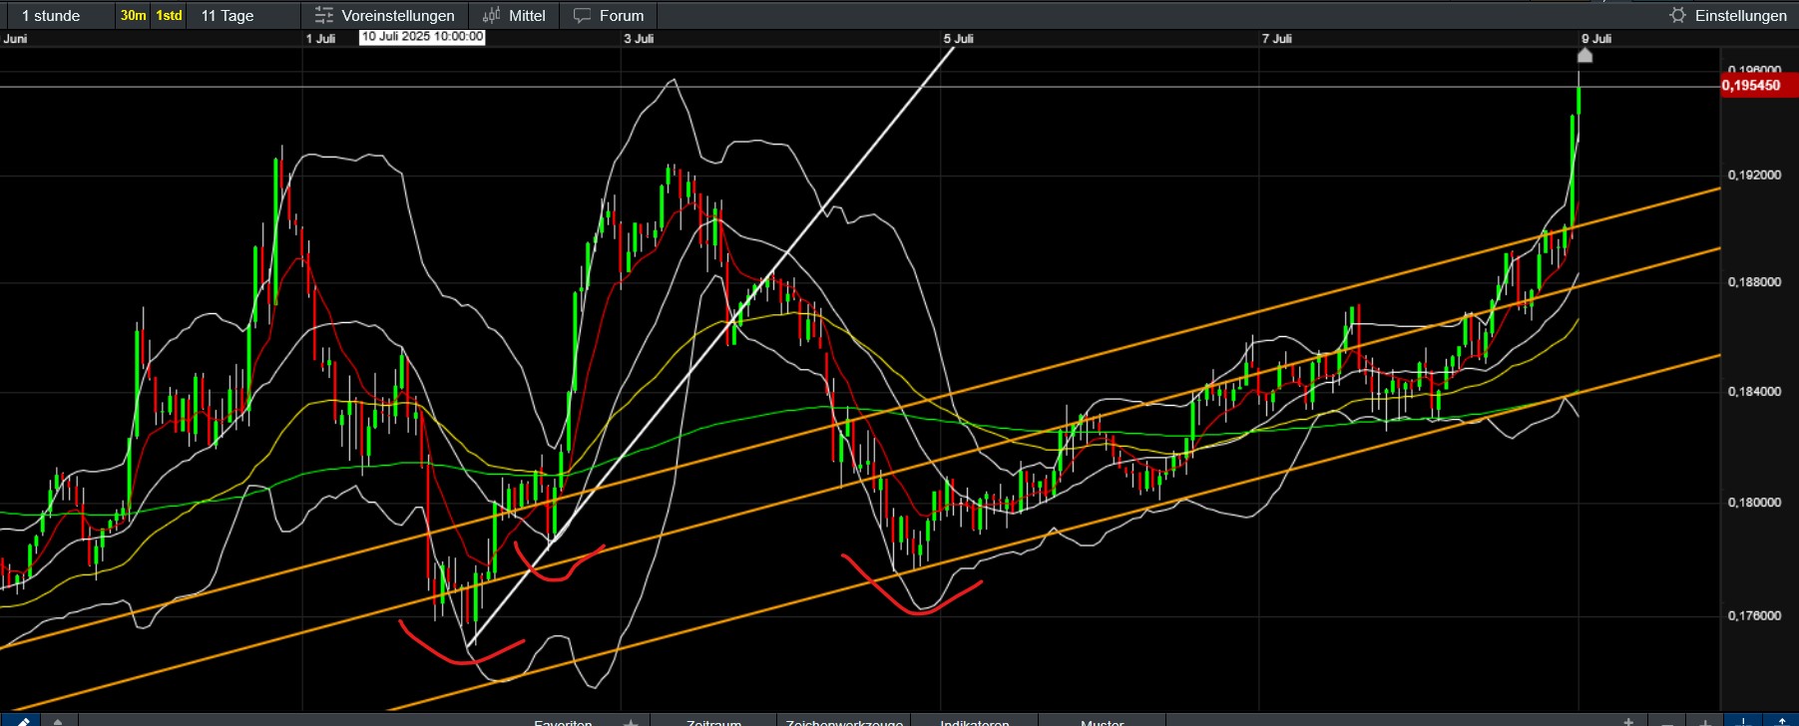Viewport: 1799px width, 726px height.
Task: Open the Zeichenwerkzeuge tab
Action: tap(844, 722)
